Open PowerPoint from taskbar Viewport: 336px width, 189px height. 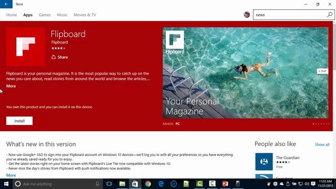(x=225, y=184)
